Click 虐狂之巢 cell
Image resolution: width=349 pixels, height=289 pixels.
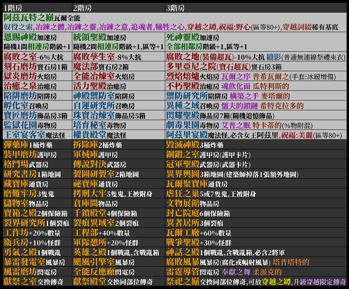click(x=256, y=194)
